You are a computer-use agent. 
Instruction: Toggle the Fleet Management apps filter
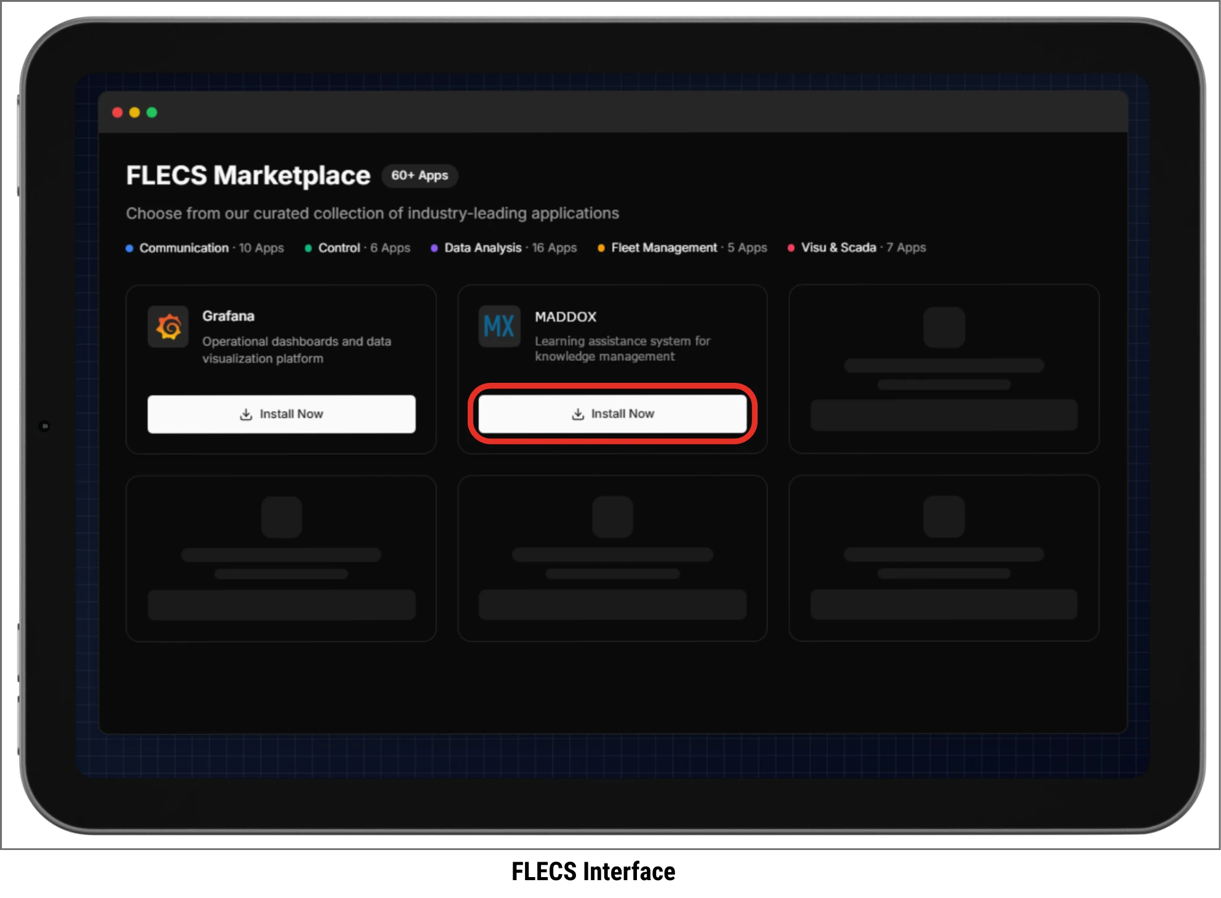click(665, 248)
